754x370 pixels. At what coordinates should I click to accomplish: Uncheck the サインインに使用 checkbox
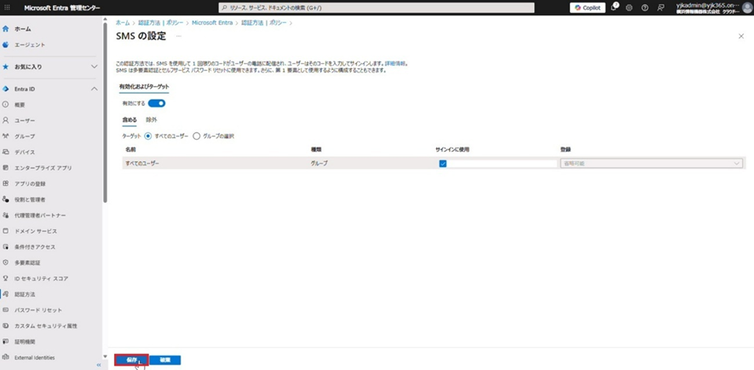coord(442,163)
